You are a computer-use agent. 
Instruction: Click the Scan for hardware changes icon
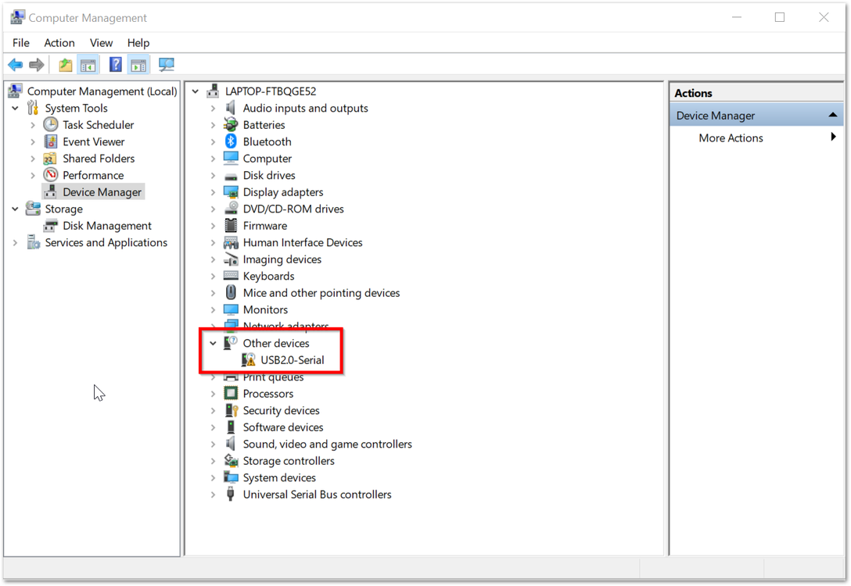[x=166, y=65]
